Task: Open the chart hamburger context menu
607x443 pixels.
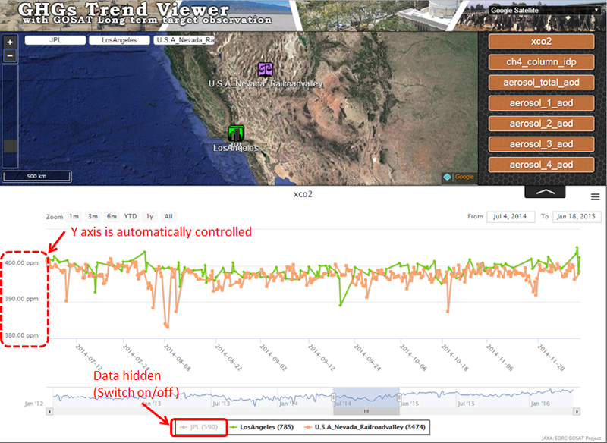Action: (595, 197)
